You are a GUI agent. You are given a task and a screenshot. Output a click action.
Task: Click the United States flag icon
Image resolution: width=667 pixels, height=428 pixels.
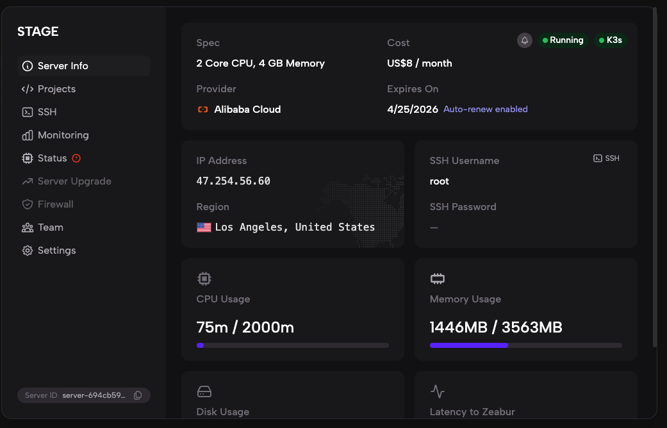[x=204, y=227]
